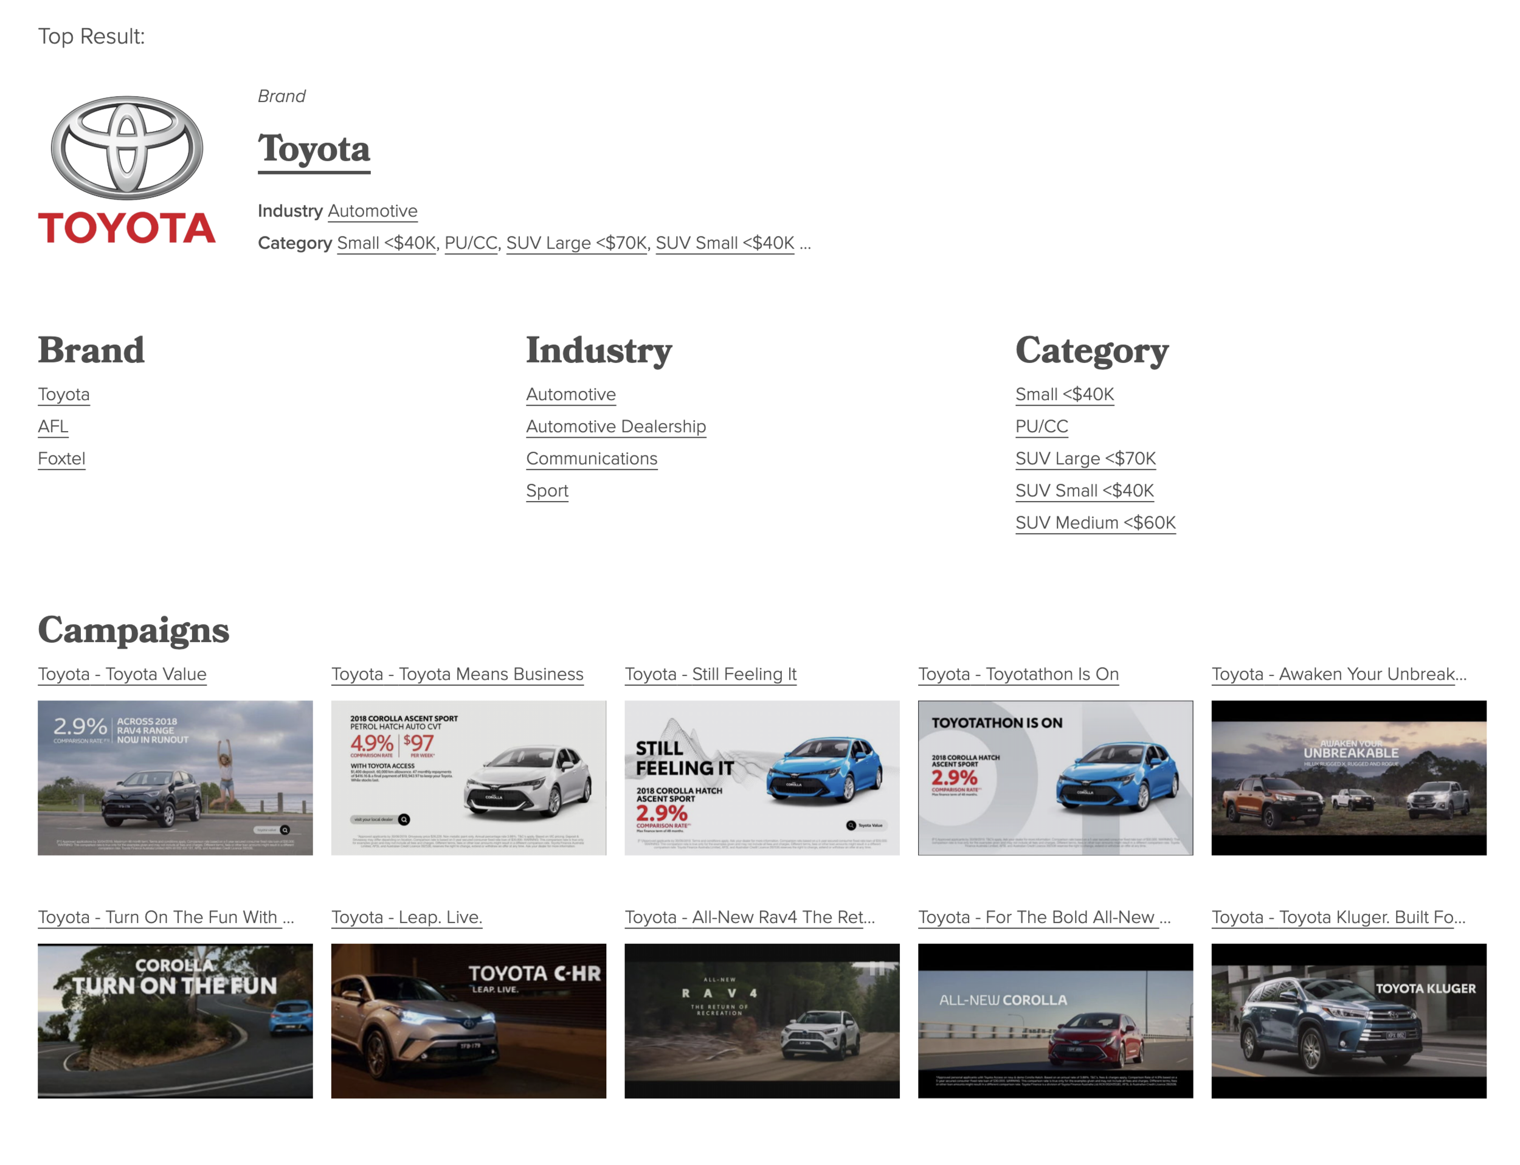The image size is (1520, 1165).
Task: Open PU/CC under the Category list
Action: [1042, 426]
